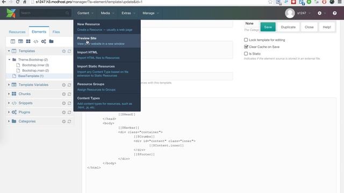This screenshot has width=344, height=193.
Task: Click the user avatar image
Action: (290, 13)
